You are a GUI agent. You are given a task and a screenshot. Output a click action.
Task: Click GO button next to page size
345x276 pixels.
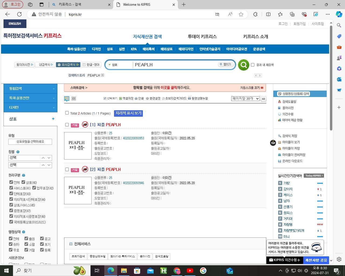(x=263, y=99)
